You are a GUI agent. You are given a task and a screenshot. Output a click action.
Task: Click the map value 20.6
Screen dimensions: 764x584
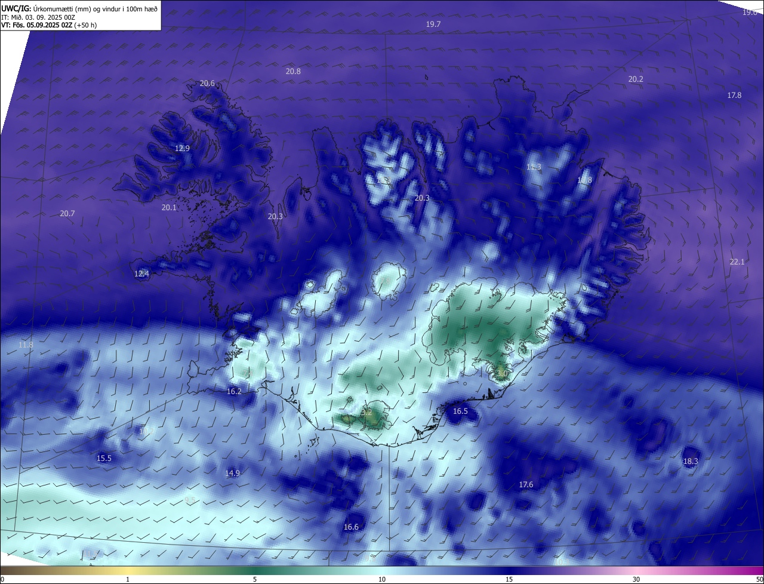click(207, 84)
